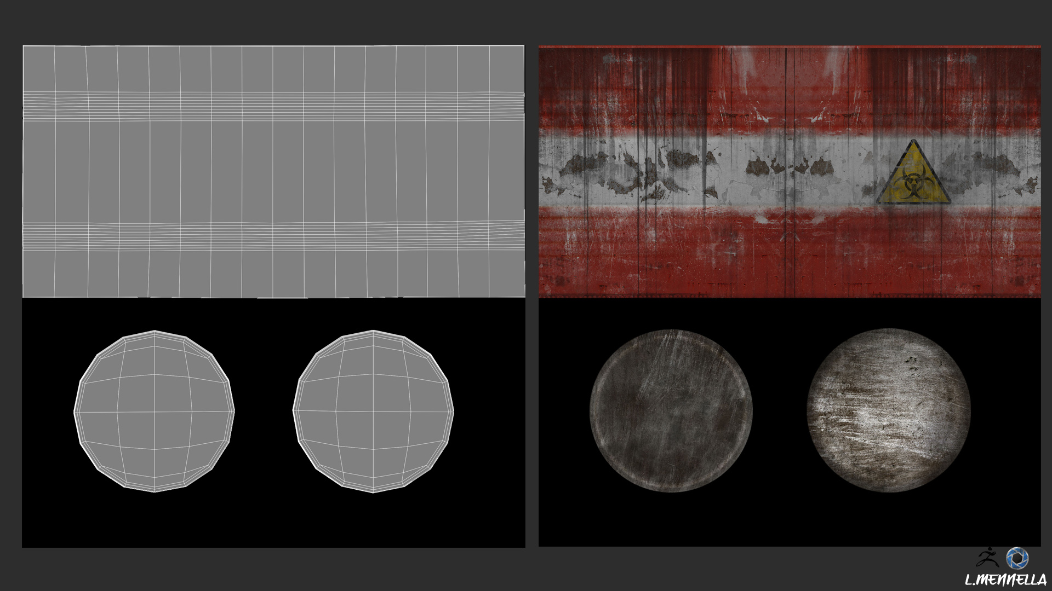
Task: Select the right wireframe disc UV island
Action: (374, 411)
